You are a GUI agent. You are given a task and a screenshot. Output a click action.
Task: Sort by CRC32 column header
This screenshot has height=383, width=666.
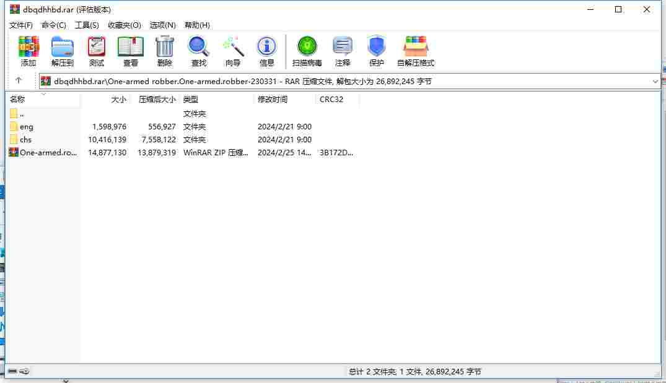[338, 99]
